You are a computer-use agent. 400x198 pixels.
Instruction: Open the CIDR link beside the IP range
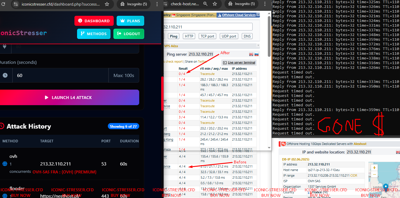click(354, 175)
